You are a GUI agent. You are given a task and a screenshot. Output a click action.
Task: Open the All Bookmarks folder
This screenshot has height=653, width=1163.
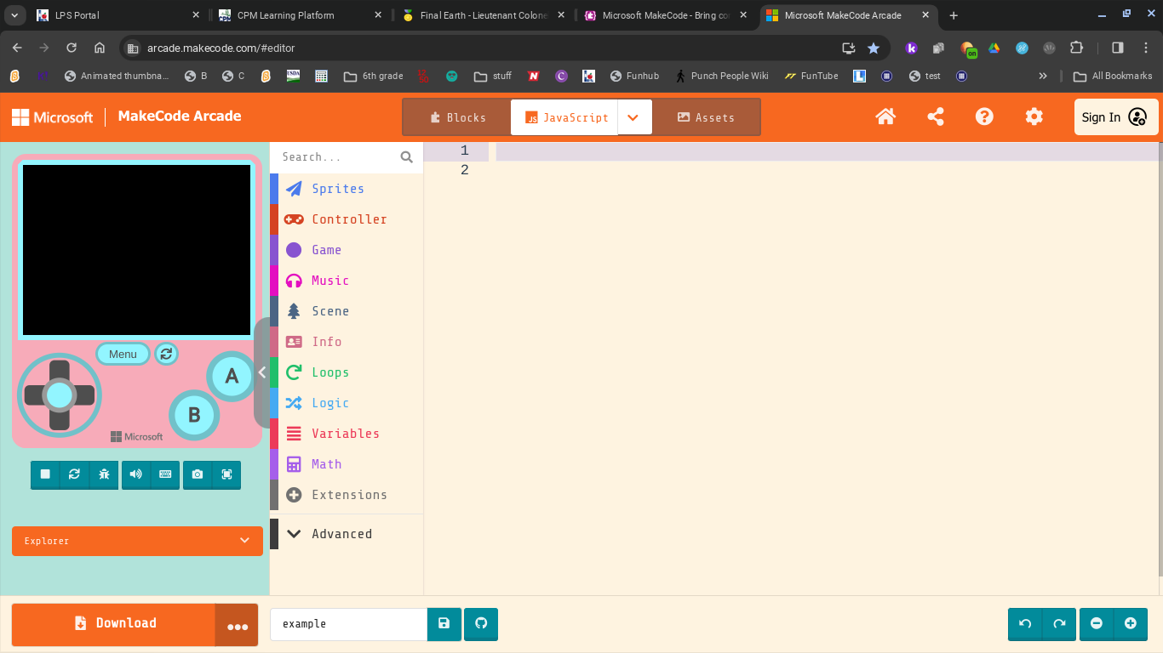click(x=1114, y=76)
